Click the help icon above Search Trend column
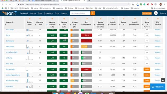Viewport: 167px width, 94px height. tap(29, 19)
